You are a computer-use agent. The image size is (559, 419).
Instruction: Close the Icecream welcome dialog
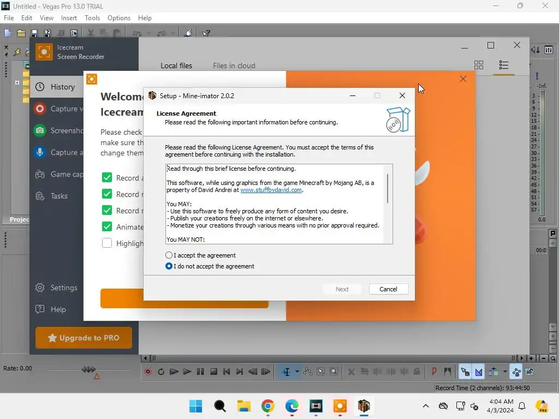463,79
